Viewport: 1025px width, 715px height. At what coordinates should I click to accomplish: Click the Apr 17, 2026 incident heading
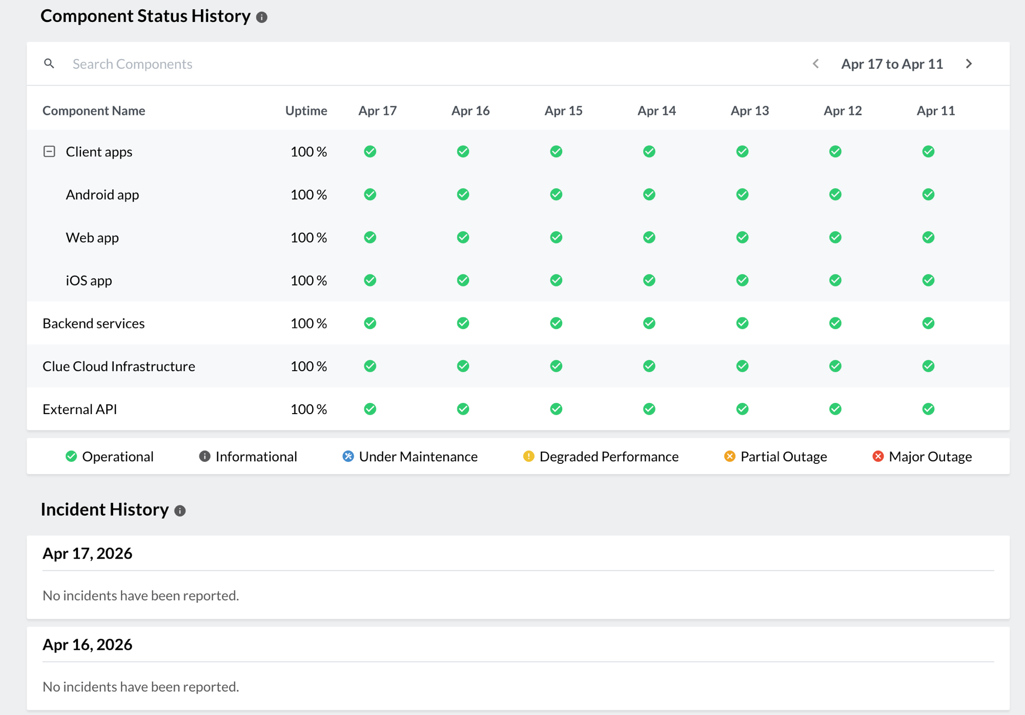87,554
